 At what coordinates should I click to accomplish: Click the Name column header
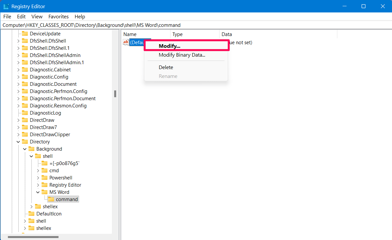tap(146, 34)
